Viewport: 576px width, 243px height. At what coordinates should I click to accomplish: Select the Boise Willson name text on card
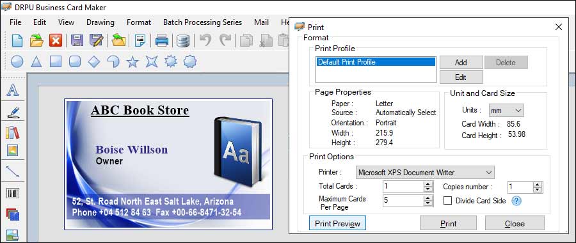coord(131,150)
